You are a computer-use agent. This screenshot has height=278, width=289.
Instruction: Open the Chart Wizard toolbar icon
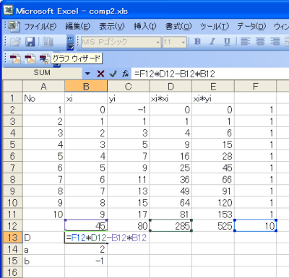[48, 42]
